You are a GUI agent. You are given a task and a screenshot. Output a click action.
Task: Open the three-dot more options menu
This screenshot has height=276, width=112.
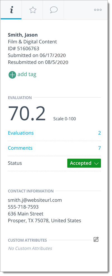pyautogui.click(x=98, y=10)
